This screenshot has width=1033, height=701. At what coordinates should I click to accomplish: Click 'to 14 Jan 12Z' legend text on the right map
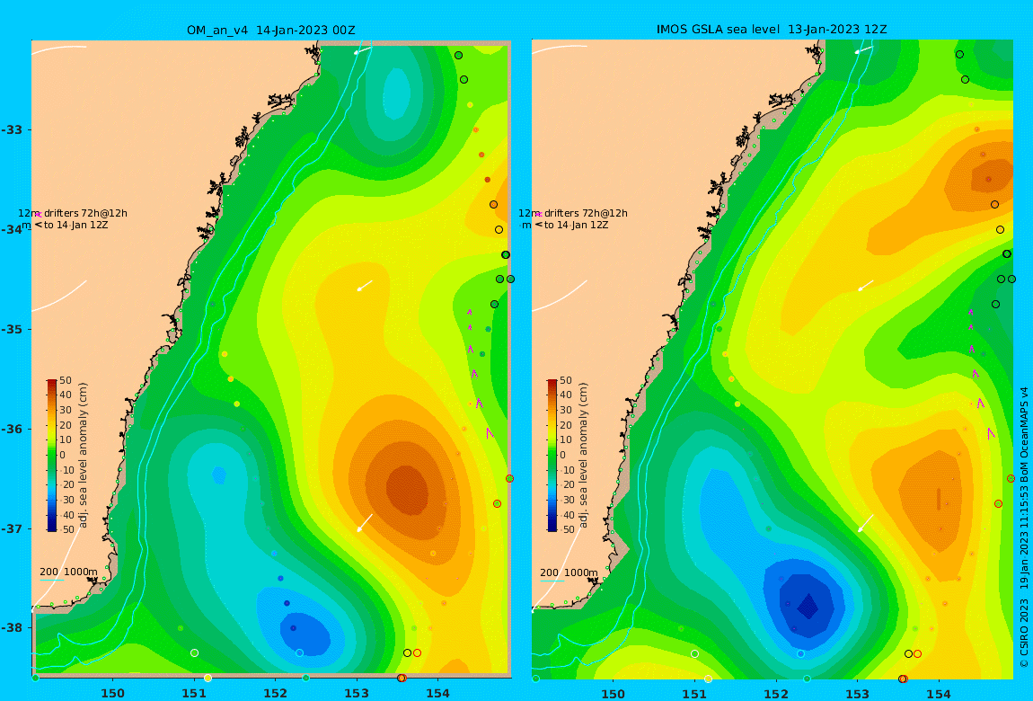coord(577,226)
